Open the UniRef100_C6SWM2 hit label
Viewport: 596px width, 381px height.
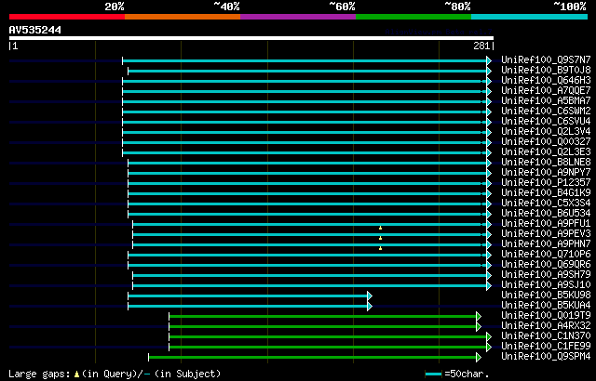[546, 112]
